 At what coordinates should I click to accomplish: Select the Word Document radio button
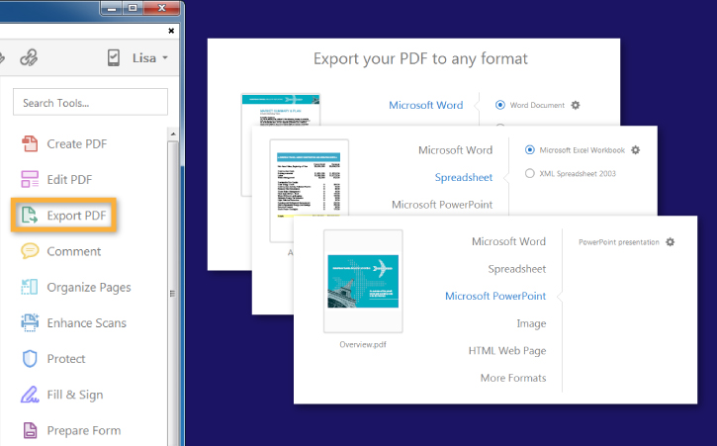click(500, 105)
